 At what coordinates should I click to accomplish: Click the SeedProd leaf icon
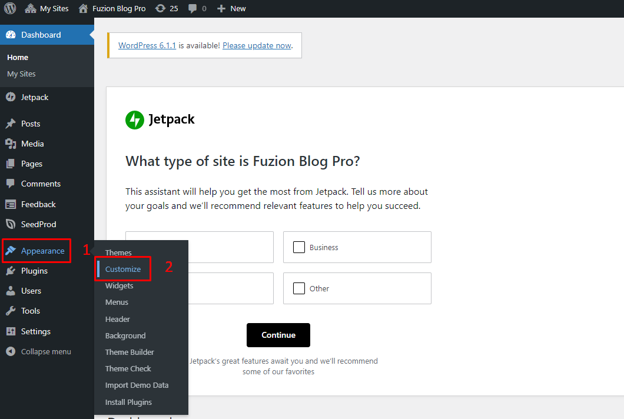pos(11,224)
